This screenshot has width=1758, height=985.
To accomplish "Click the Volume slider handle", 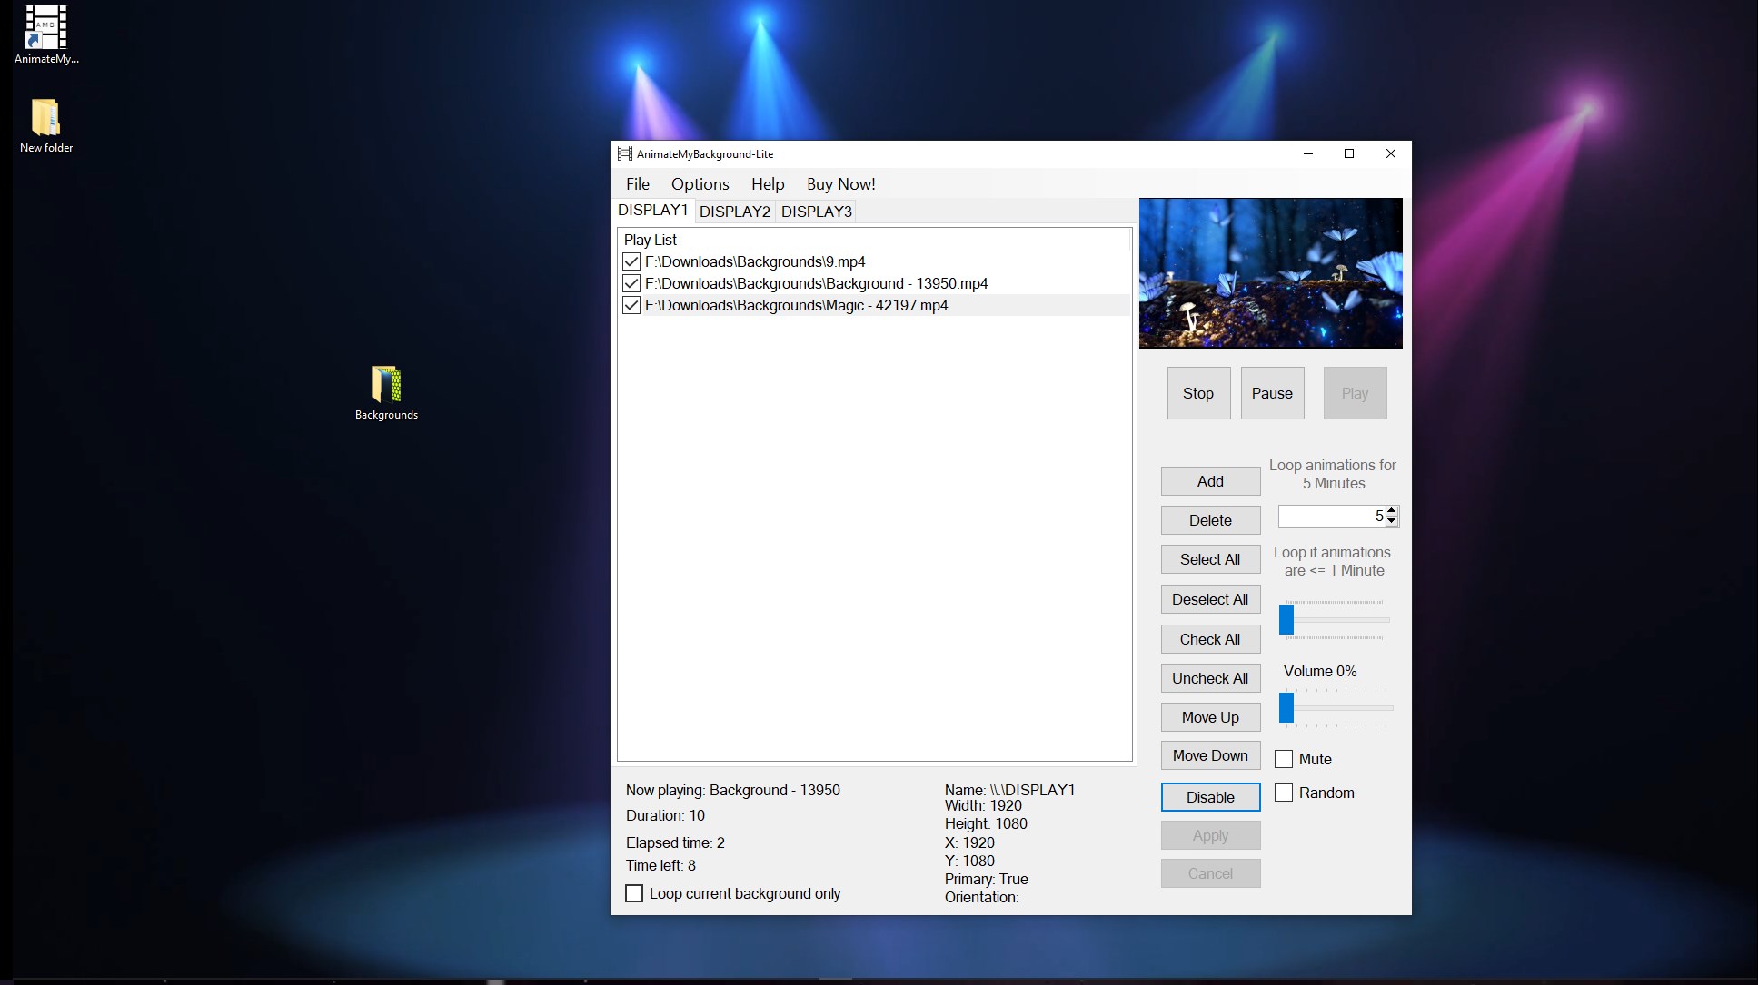I will pyautogui.click(x=1286, y=707).
